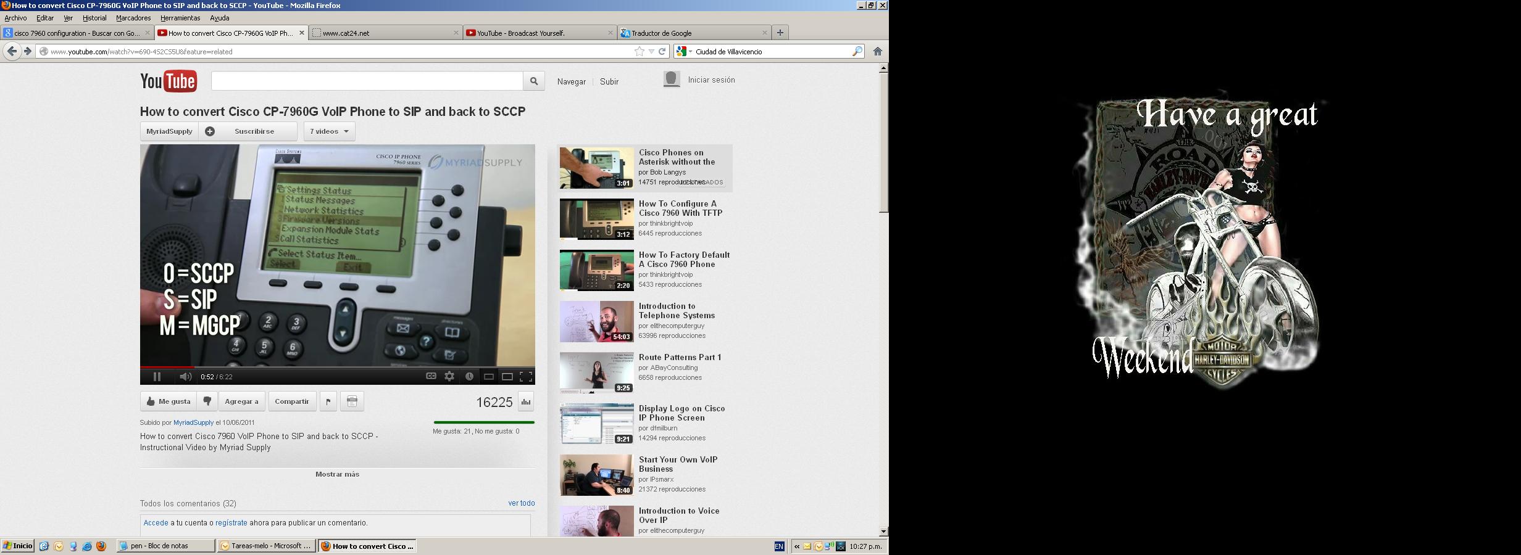The width and height of the screenshot is (1521, 555).
Task: Show video statistics chart
Action: tap(526, 401)
